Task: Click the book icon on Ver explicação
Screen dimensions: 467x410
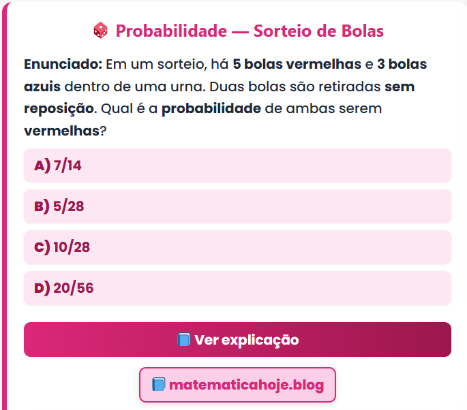Action: click(x=183, y=340)
